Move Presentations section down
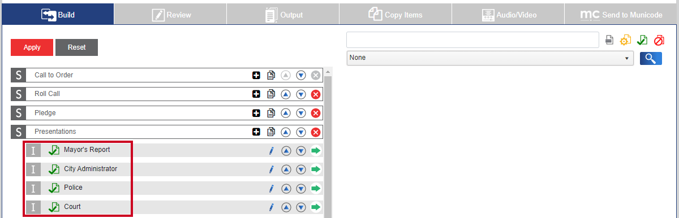Viewport: 679px width, 218px height. pos(301,132)
